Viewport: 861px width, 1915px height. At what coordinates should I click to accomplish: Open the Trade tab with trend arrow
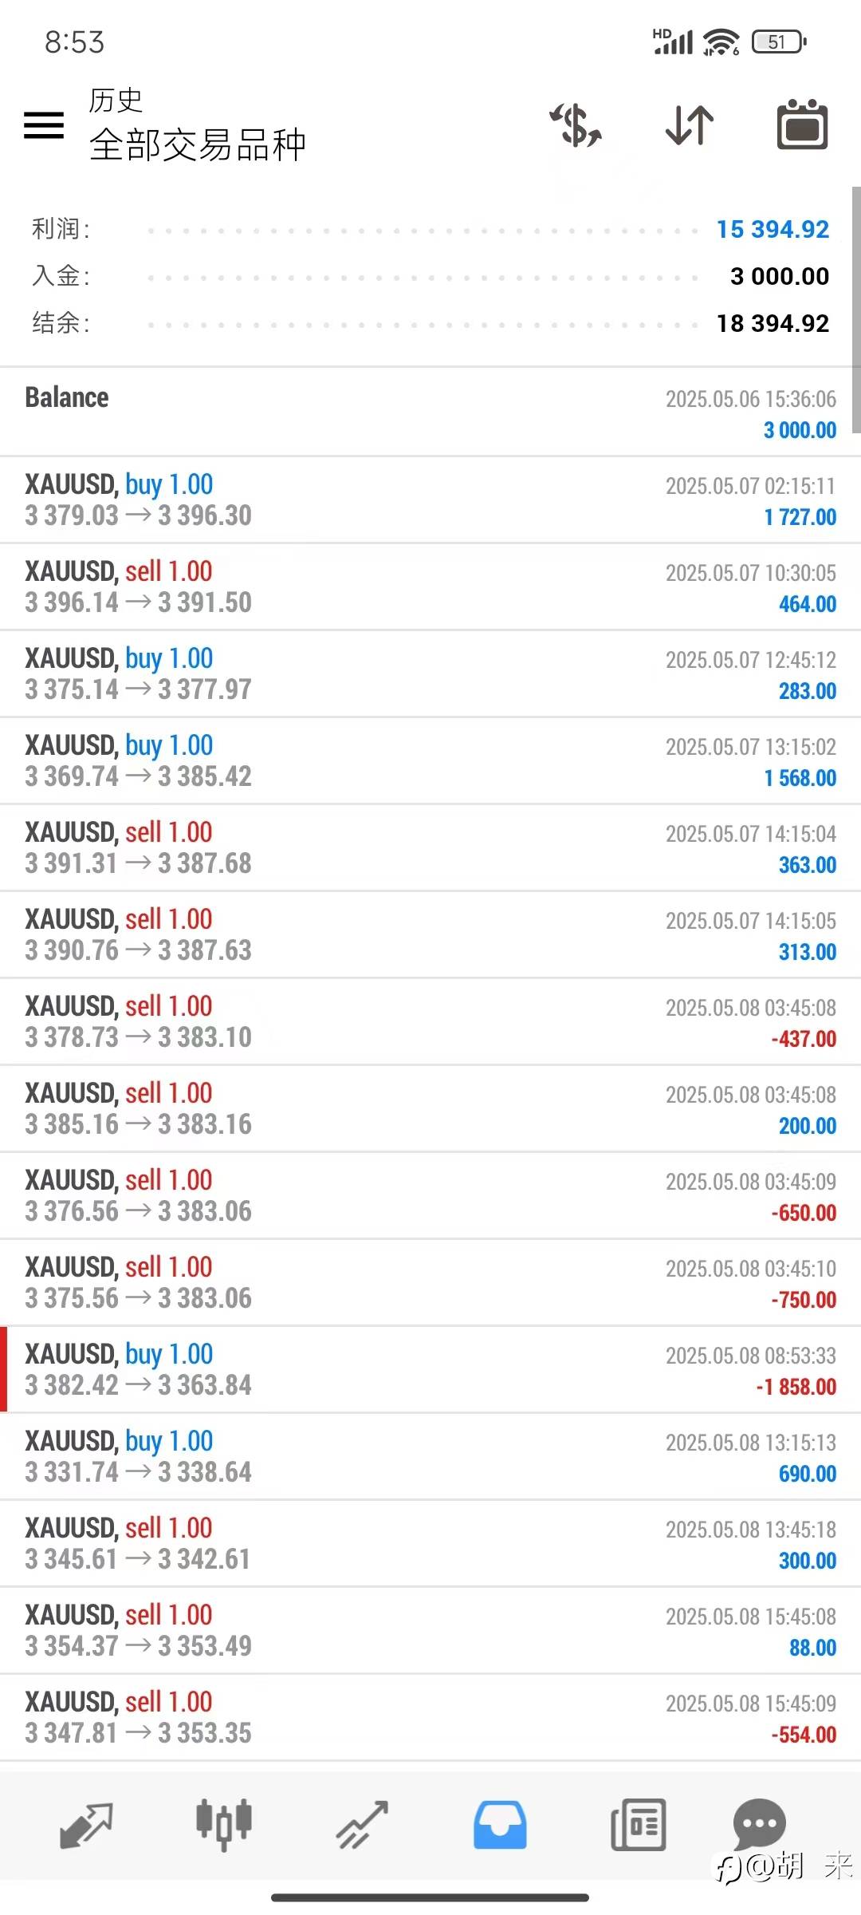click(362, 1825)
